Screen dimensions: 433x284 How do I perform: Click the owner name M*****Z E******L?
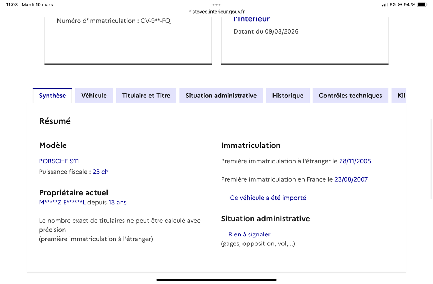(62, 203)
